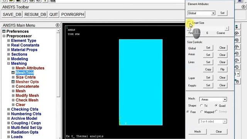
Task: Click the Mesh button at bottom
Action: click(x=197, y=131)
